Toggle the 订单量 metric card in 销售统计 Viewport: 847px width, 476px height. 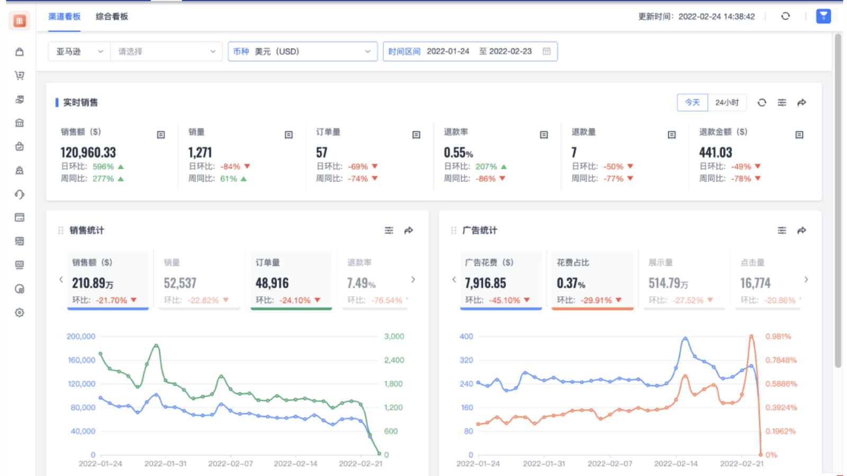(x=291, y=280)
